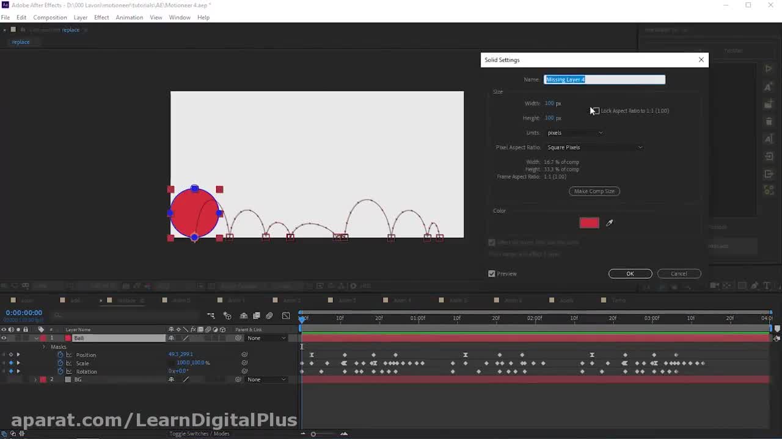782x439 pixels.
Task: Click Ball layer parent pick whip
Action: coord(238,338)
